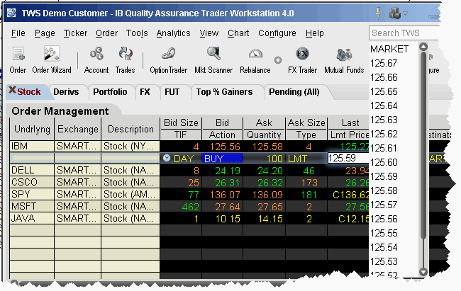Image resolution: width=461 pixels, height=291 pixels.
Task: Select the Stock tab
Action: (29, 92)
